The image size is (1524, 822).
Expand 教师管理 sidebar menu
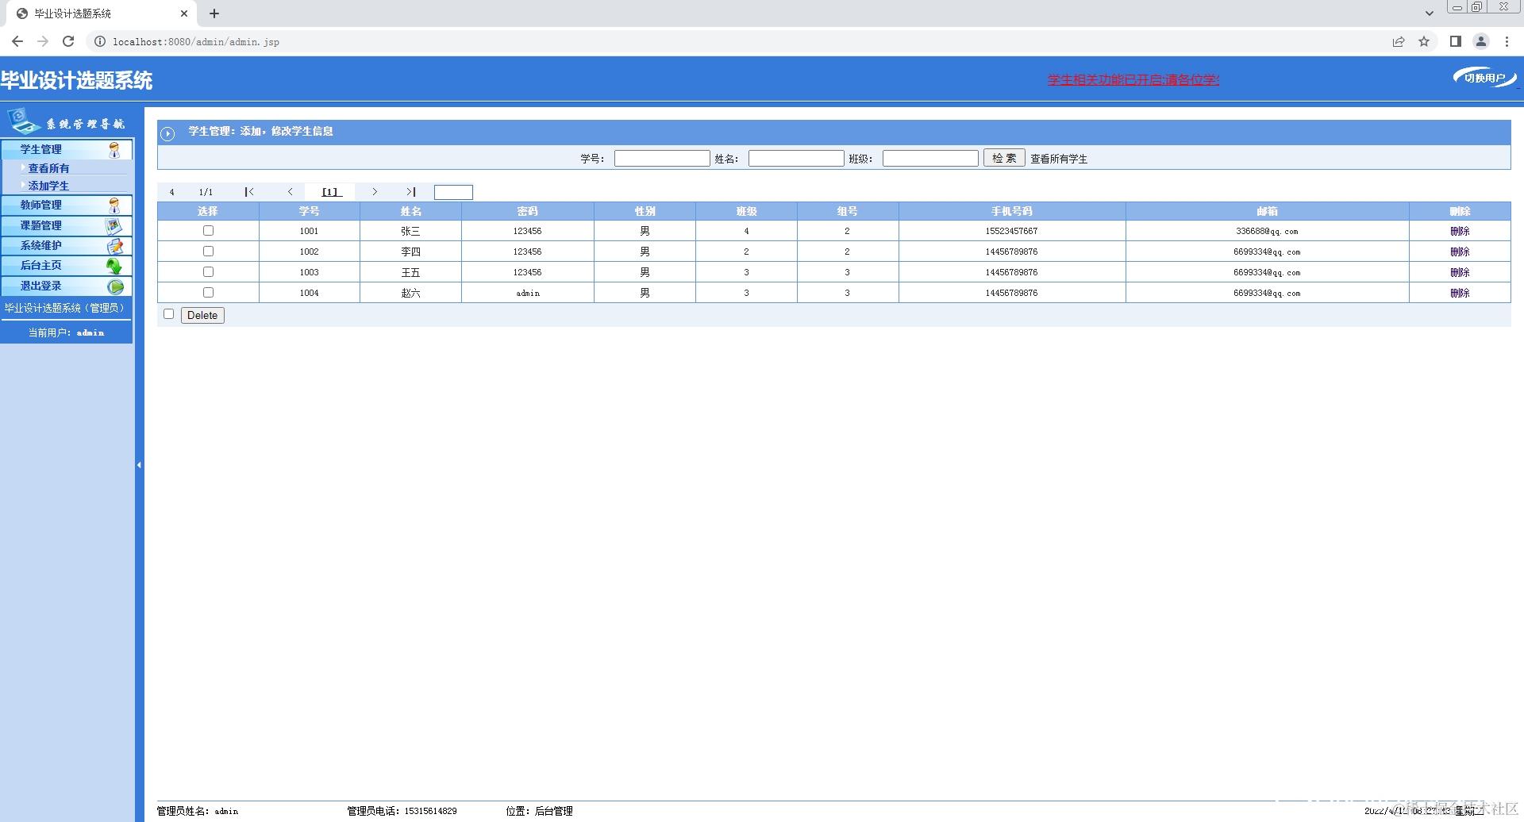[66, 205]
